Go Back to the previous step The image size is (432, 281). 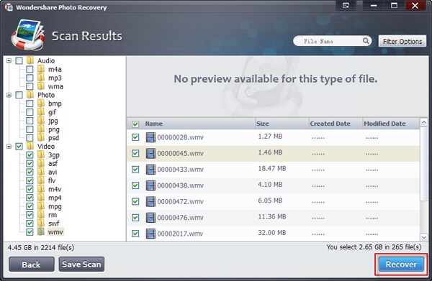(32, 264)
